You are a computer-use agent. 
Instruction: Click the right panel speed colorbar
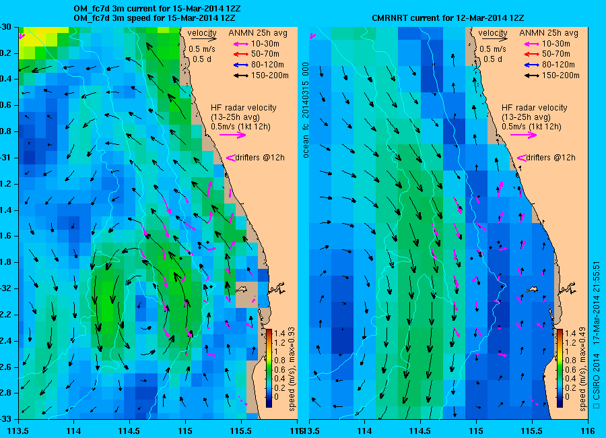click(x=560, y=368)
